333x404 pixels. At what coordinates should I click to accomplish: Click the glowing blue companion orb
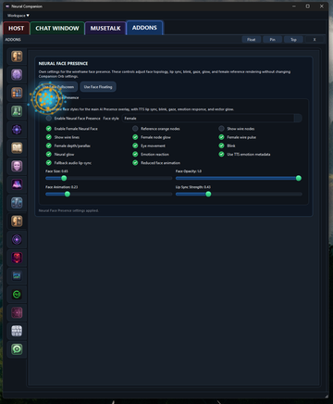(x=47, y=98)
